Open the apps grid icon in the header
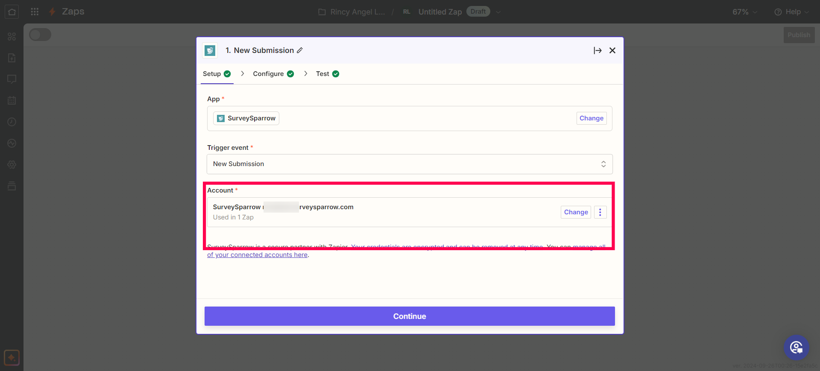 (35, 12)
